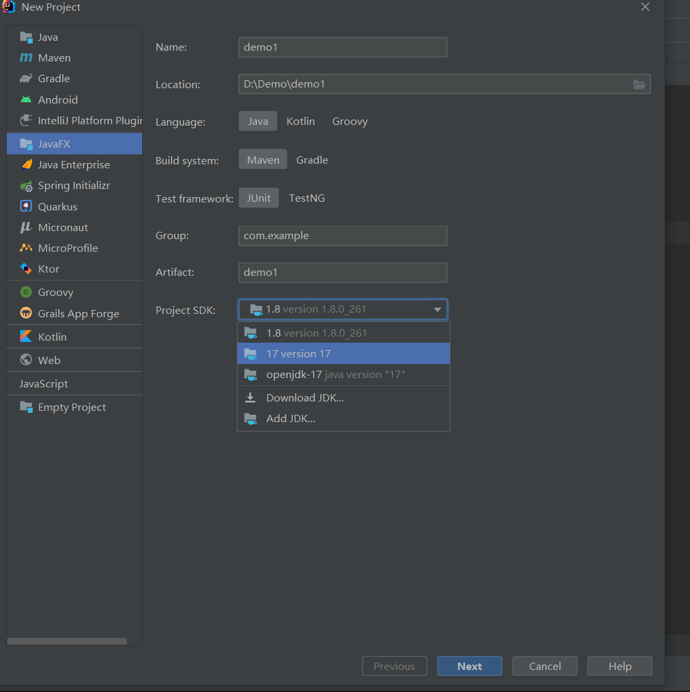Viewport: 690px width, 692px height.
Task: Switch to the Empty Project generator
Action: coord(71,407)
